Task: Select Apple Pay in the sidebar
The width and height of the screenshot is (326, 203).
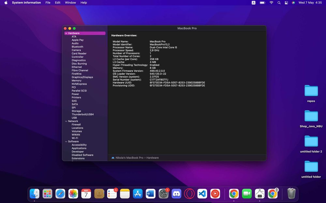Action: coord(78,40)
